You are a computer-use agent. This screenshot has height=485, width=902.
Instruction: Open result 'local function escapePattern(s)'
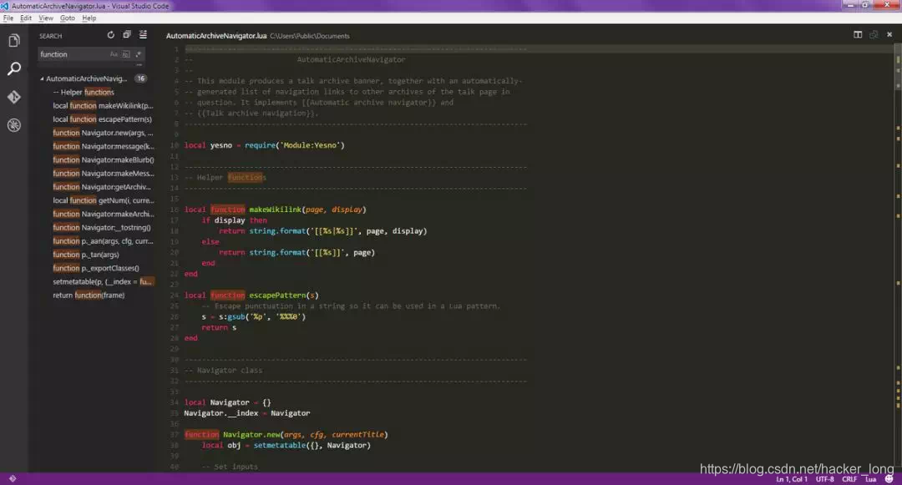click(103, 119)
